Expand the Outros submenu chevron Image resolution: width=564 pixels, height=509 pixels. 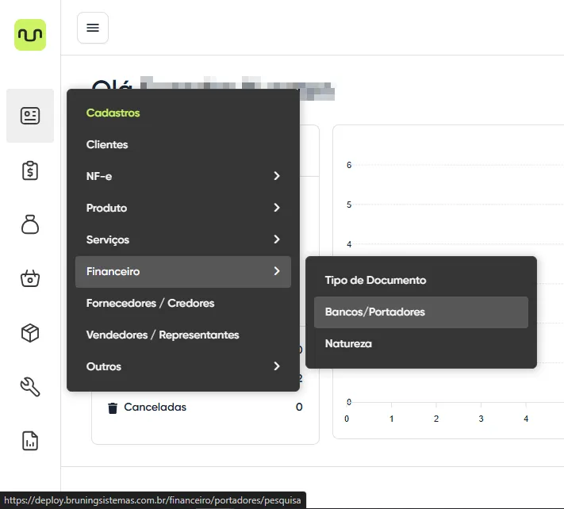[x=276, y=366]
